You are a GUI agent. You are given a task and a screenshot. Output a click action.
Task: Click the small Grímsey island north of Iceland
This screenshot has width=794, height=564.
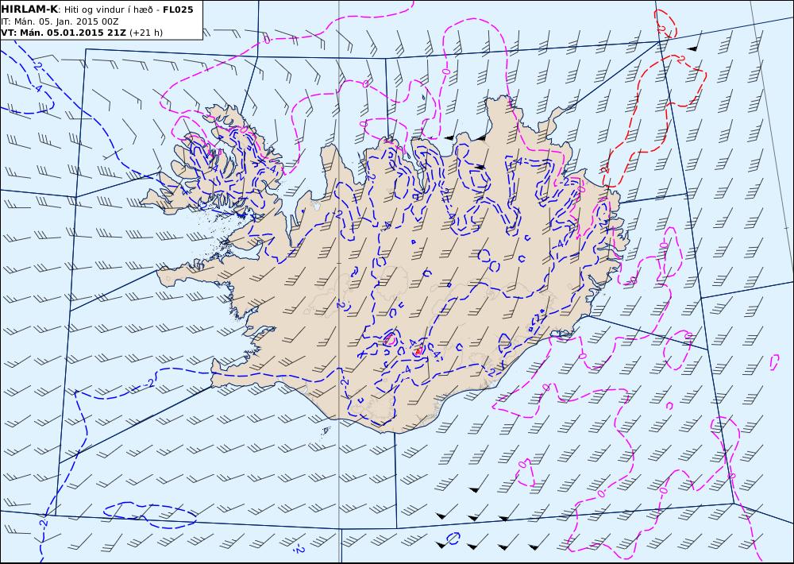click(x=423, y=97)
